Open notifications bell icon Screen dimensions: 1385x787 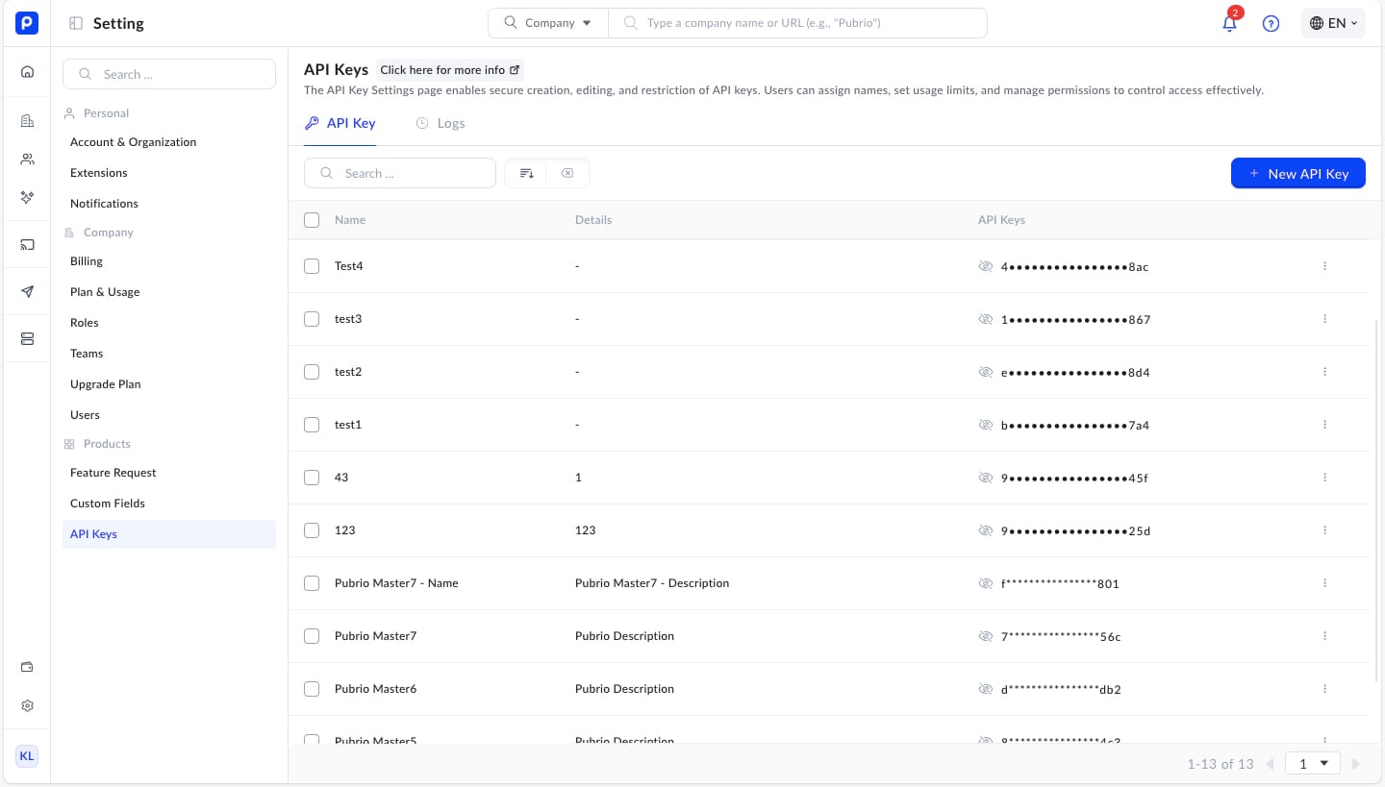(1229, 24)
